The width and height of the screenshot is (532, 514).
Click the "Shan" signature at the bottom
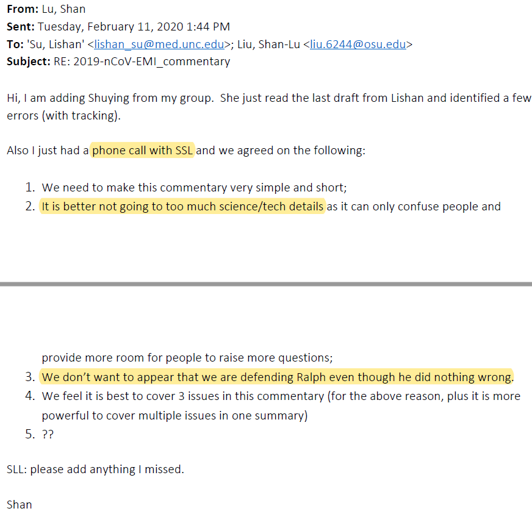pos(20,504)
